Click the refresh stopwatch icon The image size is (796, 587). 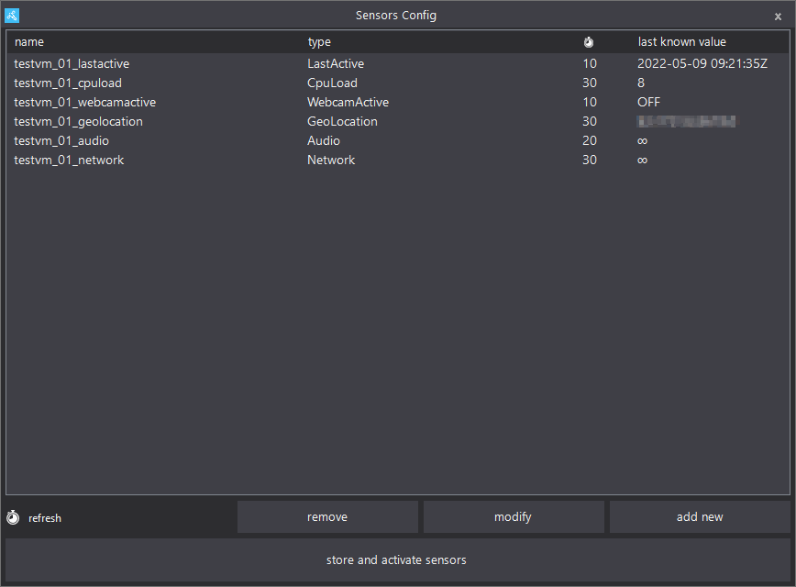(x=13, y=518)
